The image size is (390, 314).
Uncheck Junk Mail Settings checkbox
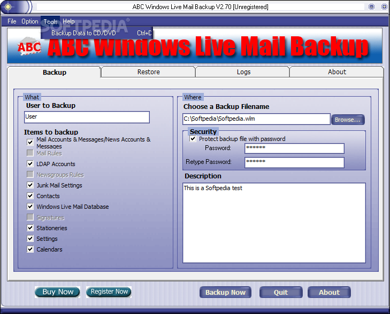tap(30, 185)
